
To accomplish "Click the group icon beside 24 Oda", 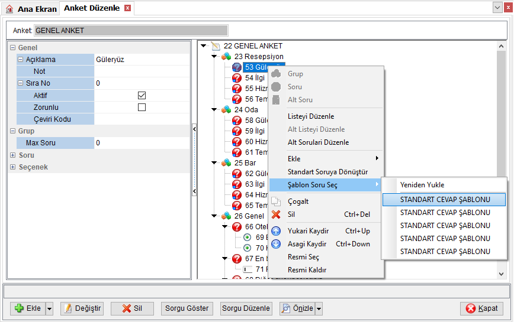I will (226, 110).
